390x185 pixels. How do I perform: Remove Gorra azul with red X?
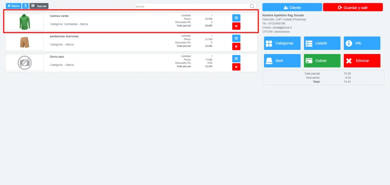[236, 67]
